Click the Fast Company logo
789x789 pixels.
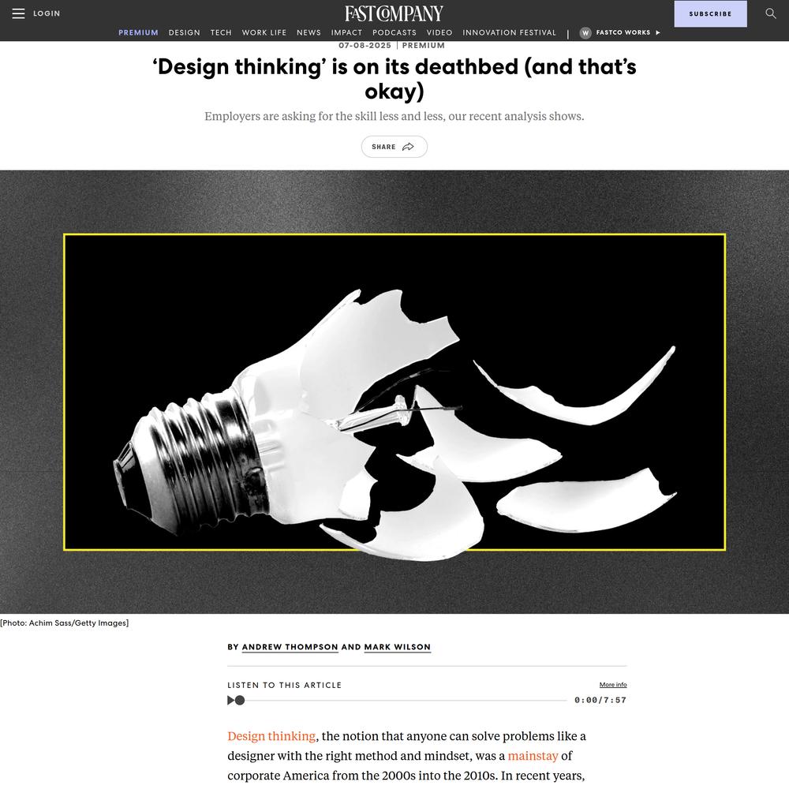pyautogui.click(x=394, y=13)
